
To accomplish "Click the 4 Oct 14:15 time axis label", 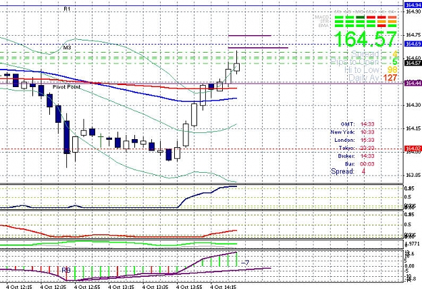I will 223,287.
